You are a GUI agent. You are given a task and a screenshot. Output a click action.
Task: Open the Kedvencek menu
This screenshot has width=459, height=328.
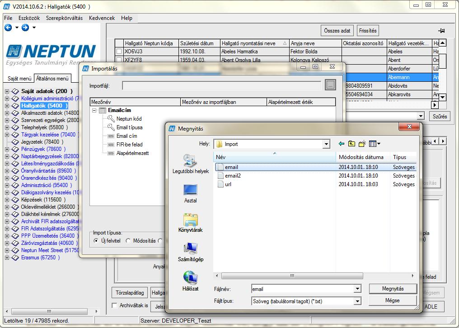(102, 18)
